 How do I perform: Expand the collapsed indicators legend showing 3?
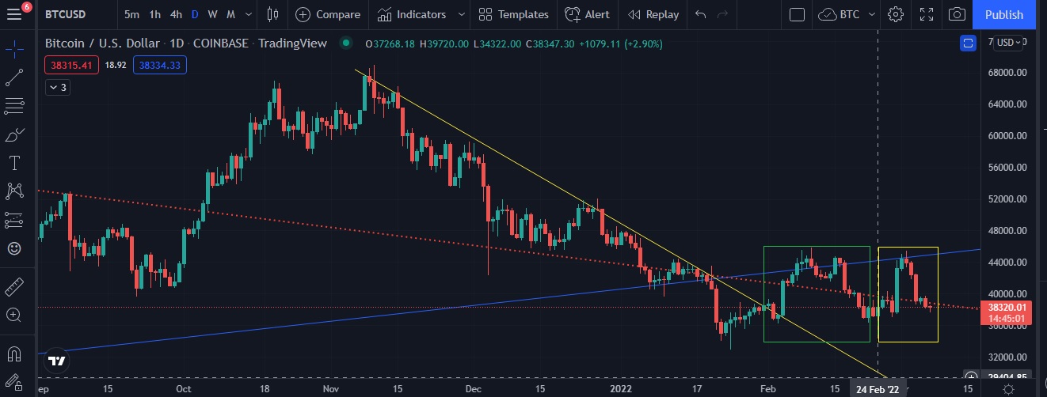click(x=57, y=88)
